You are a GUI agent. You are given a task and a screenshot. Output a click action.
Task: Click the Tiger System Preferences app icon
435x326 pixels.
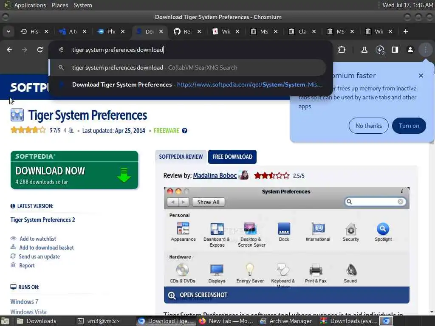click(x=17, y=115)
